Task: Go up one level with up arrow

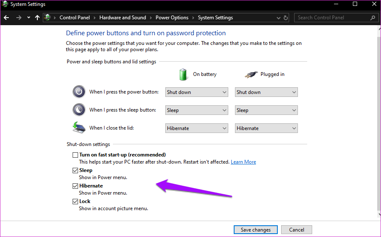Action: (x=37, y=18)
